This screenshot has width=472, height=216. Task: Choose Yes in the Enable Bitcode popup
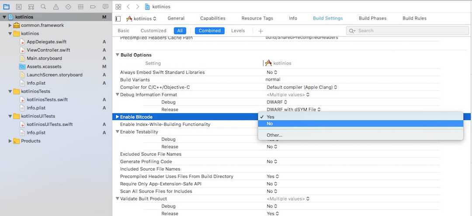click(361, 117)
